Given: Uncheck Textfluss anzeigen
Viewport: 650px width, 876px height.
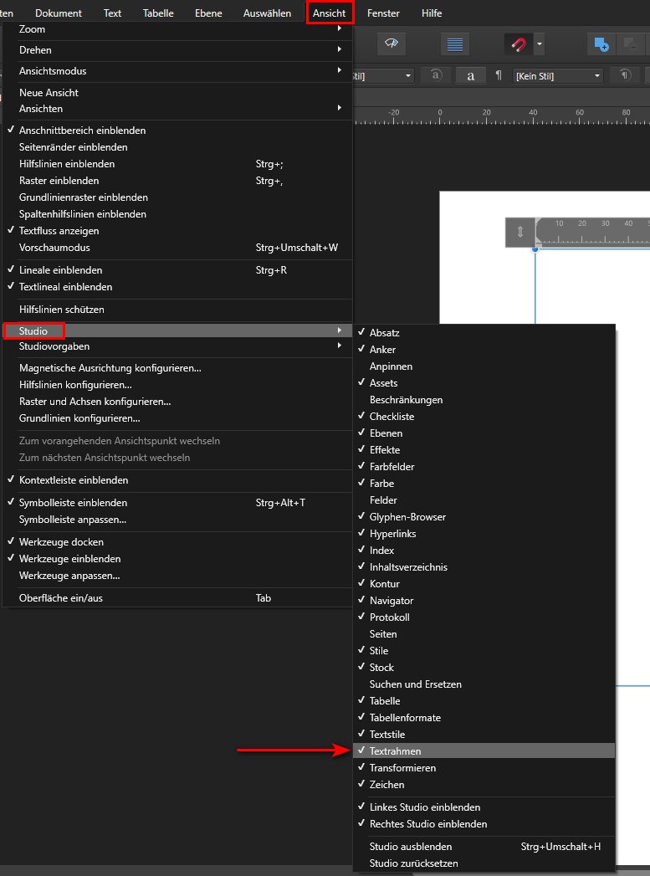Looking at the screenshot, I should [x=177, y=231].
